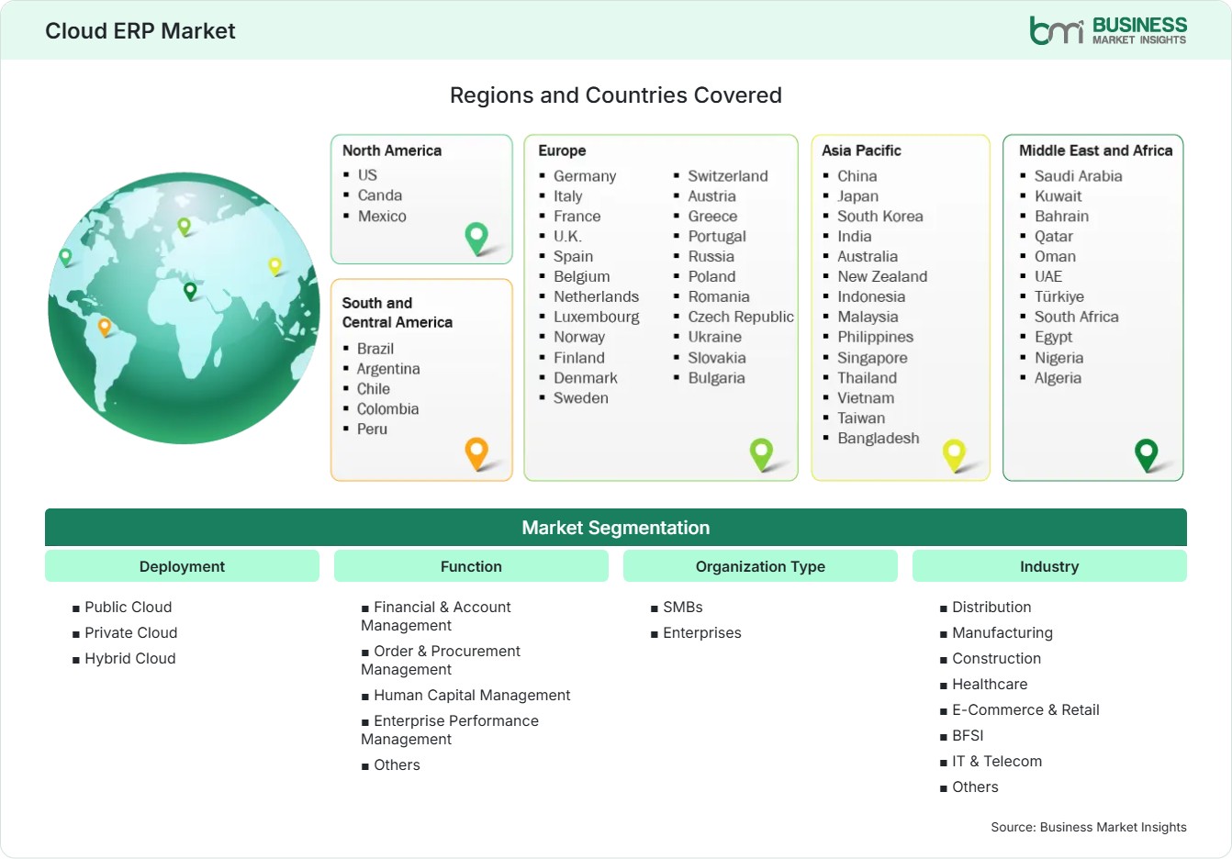Click the 'Source: Business Market Insights' credit
The width and height of the screenshot is (1232, 859).
click(1089, 828)
